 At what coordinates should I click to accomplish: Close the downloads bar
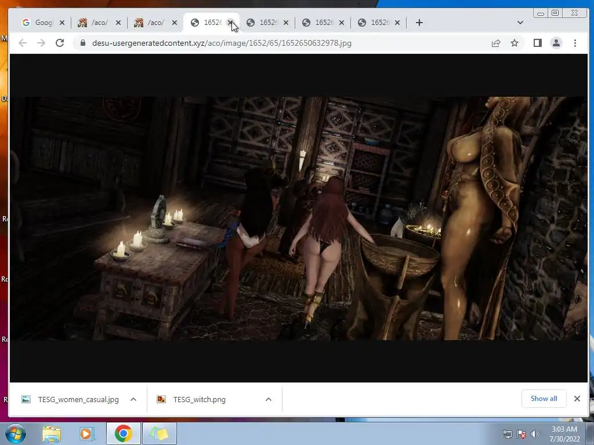577,399
